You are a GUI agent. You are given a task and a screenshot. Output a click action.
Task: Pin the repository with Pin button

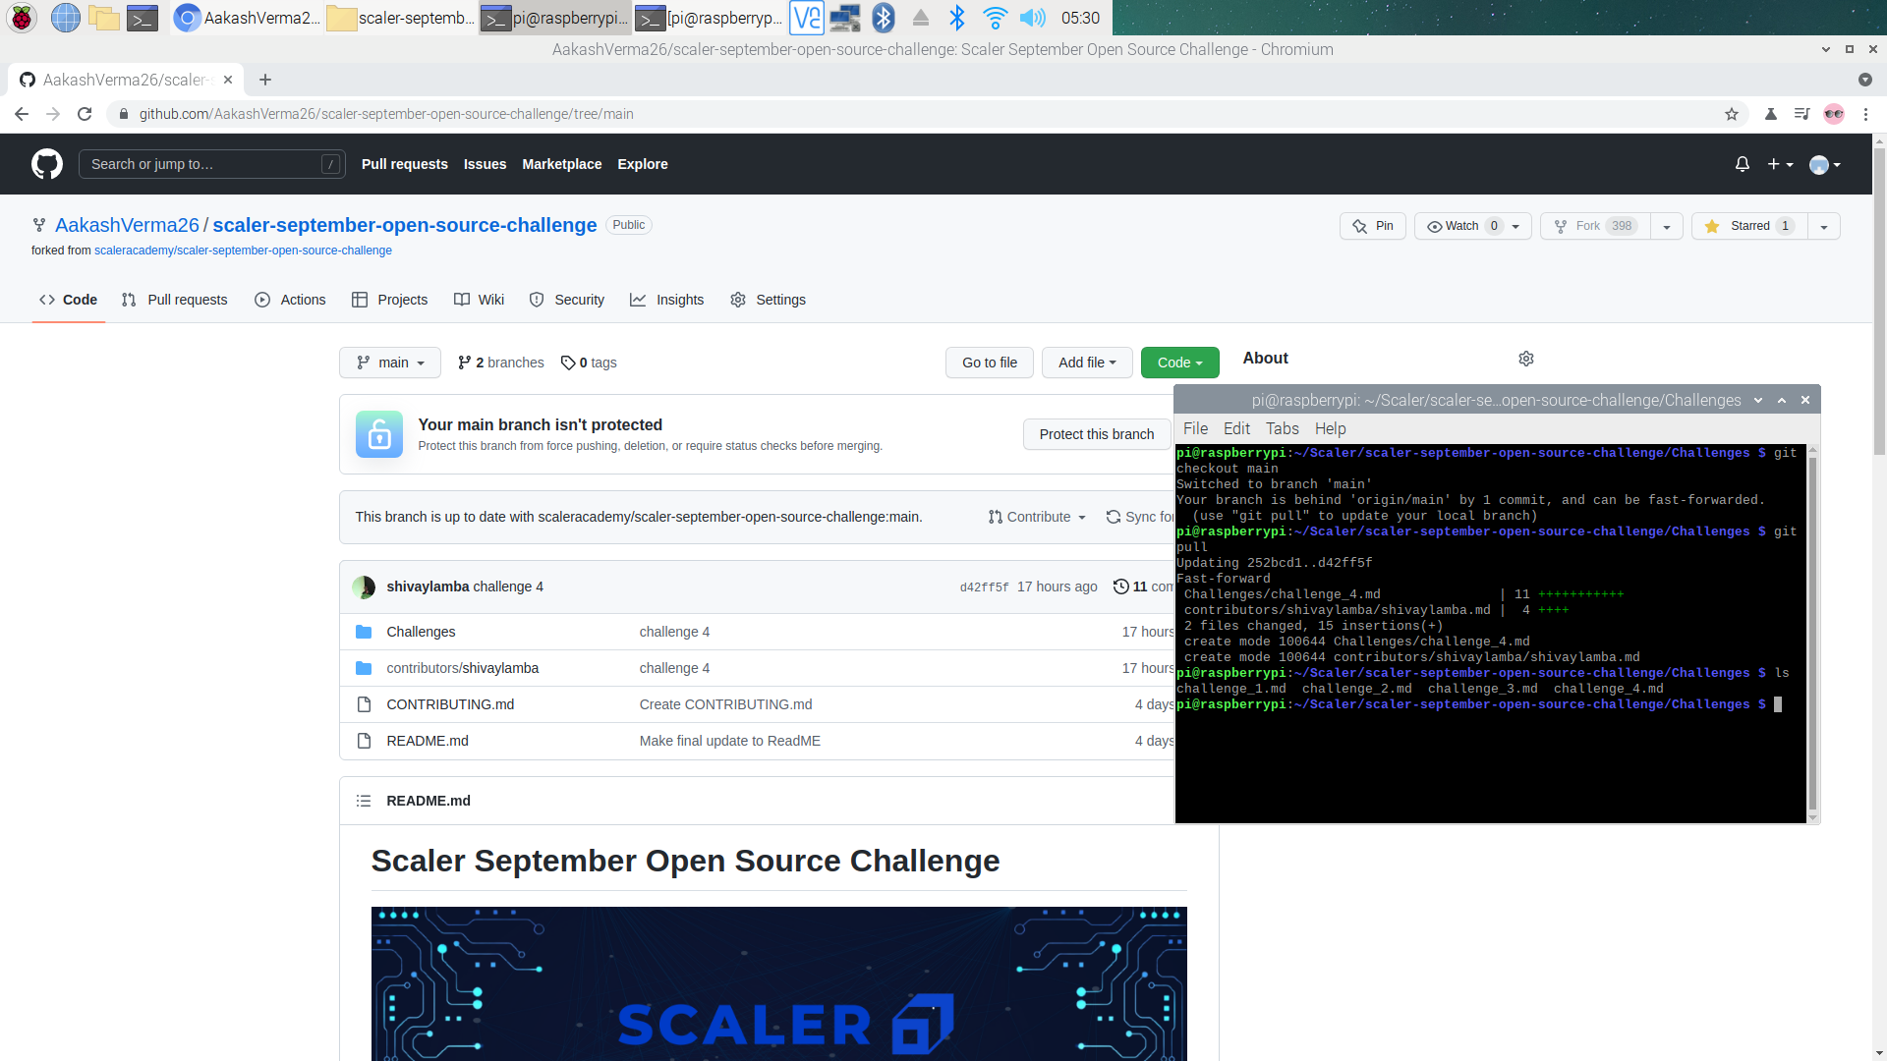pyautogui.click(x=1373, y=226)
